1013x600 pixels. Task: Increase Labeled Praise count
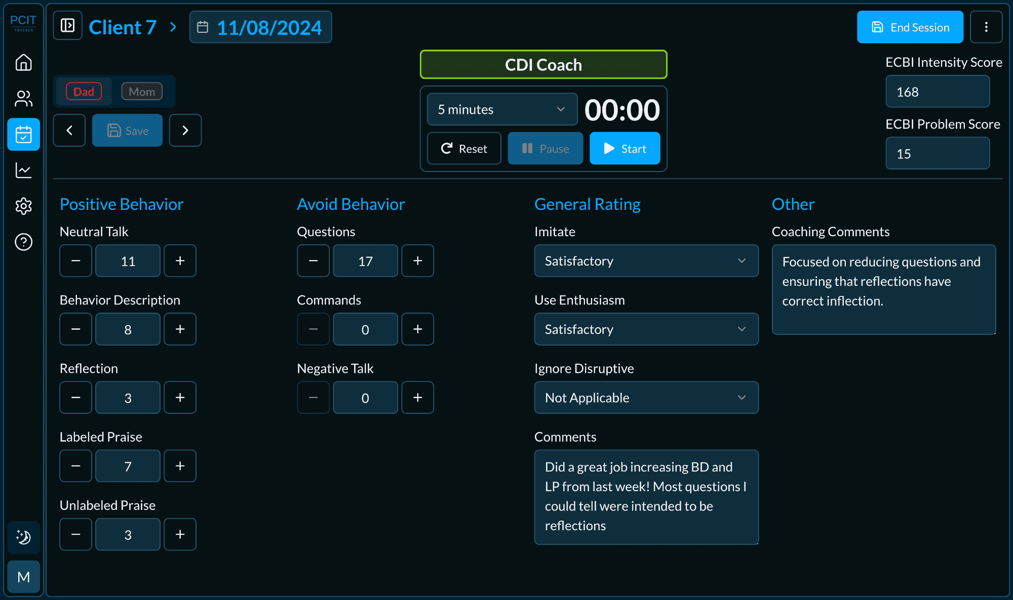(180, 466)
